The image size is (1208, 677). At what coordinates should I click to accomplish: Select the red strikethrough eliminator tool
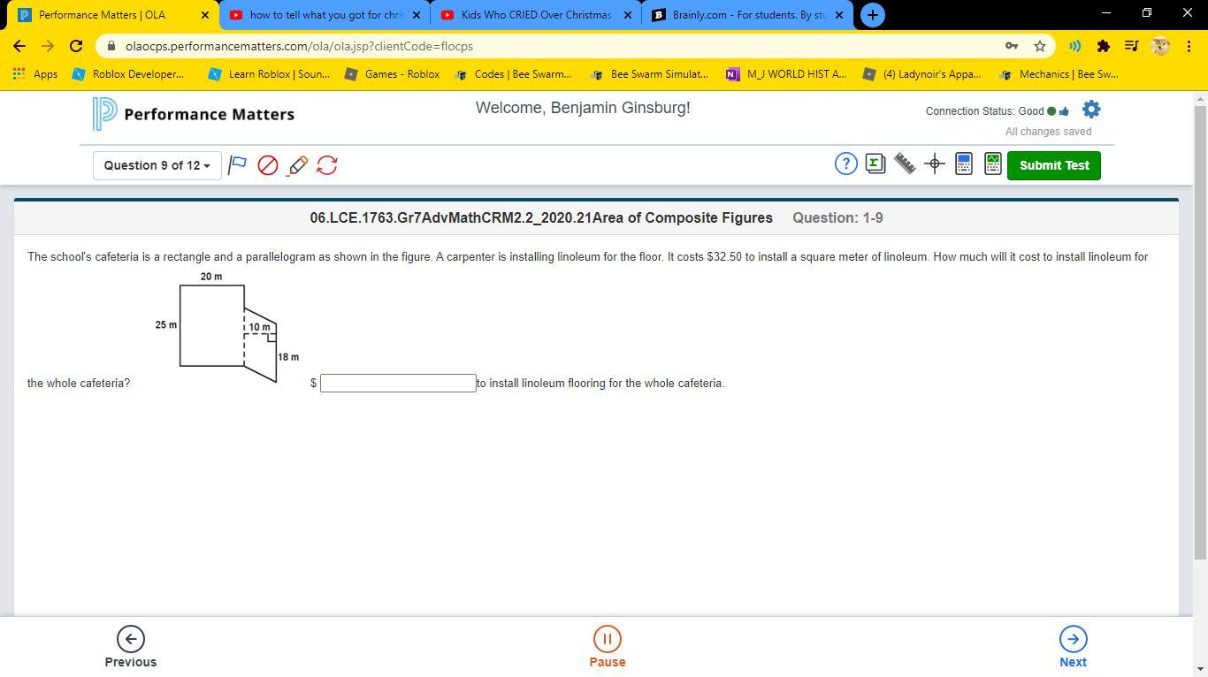point(268,165)
